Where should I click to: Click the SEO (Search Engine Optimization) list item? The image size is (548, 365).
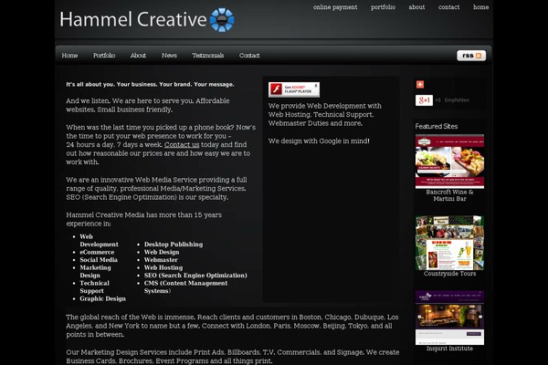click(x=195, y=276)
